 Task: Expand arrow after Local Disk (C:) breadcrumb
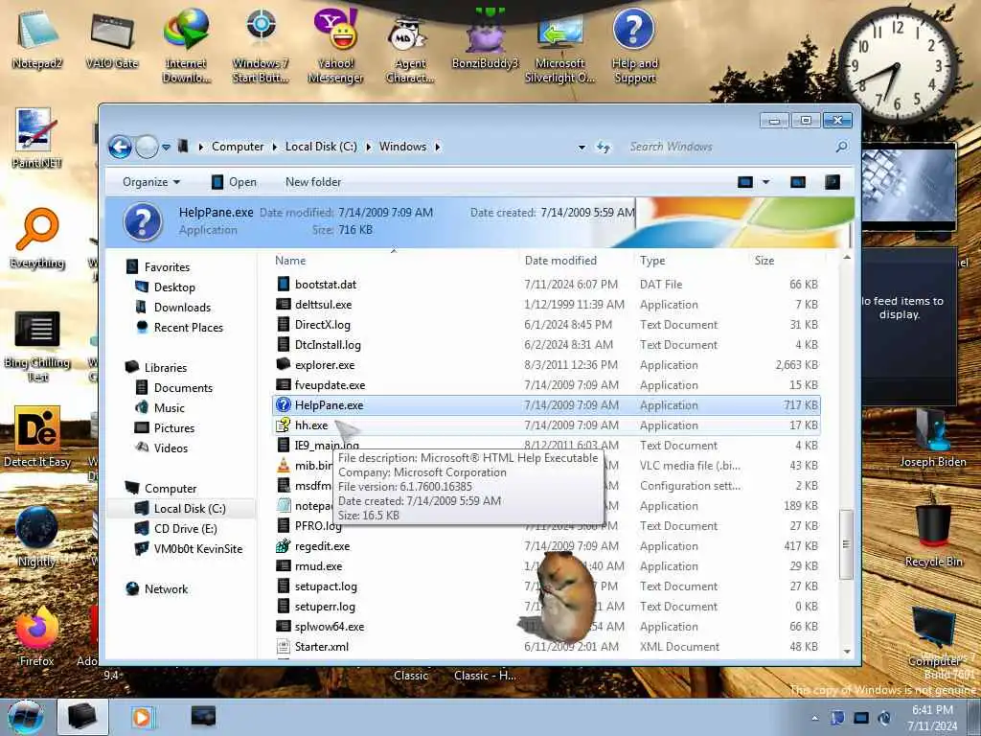368,147
